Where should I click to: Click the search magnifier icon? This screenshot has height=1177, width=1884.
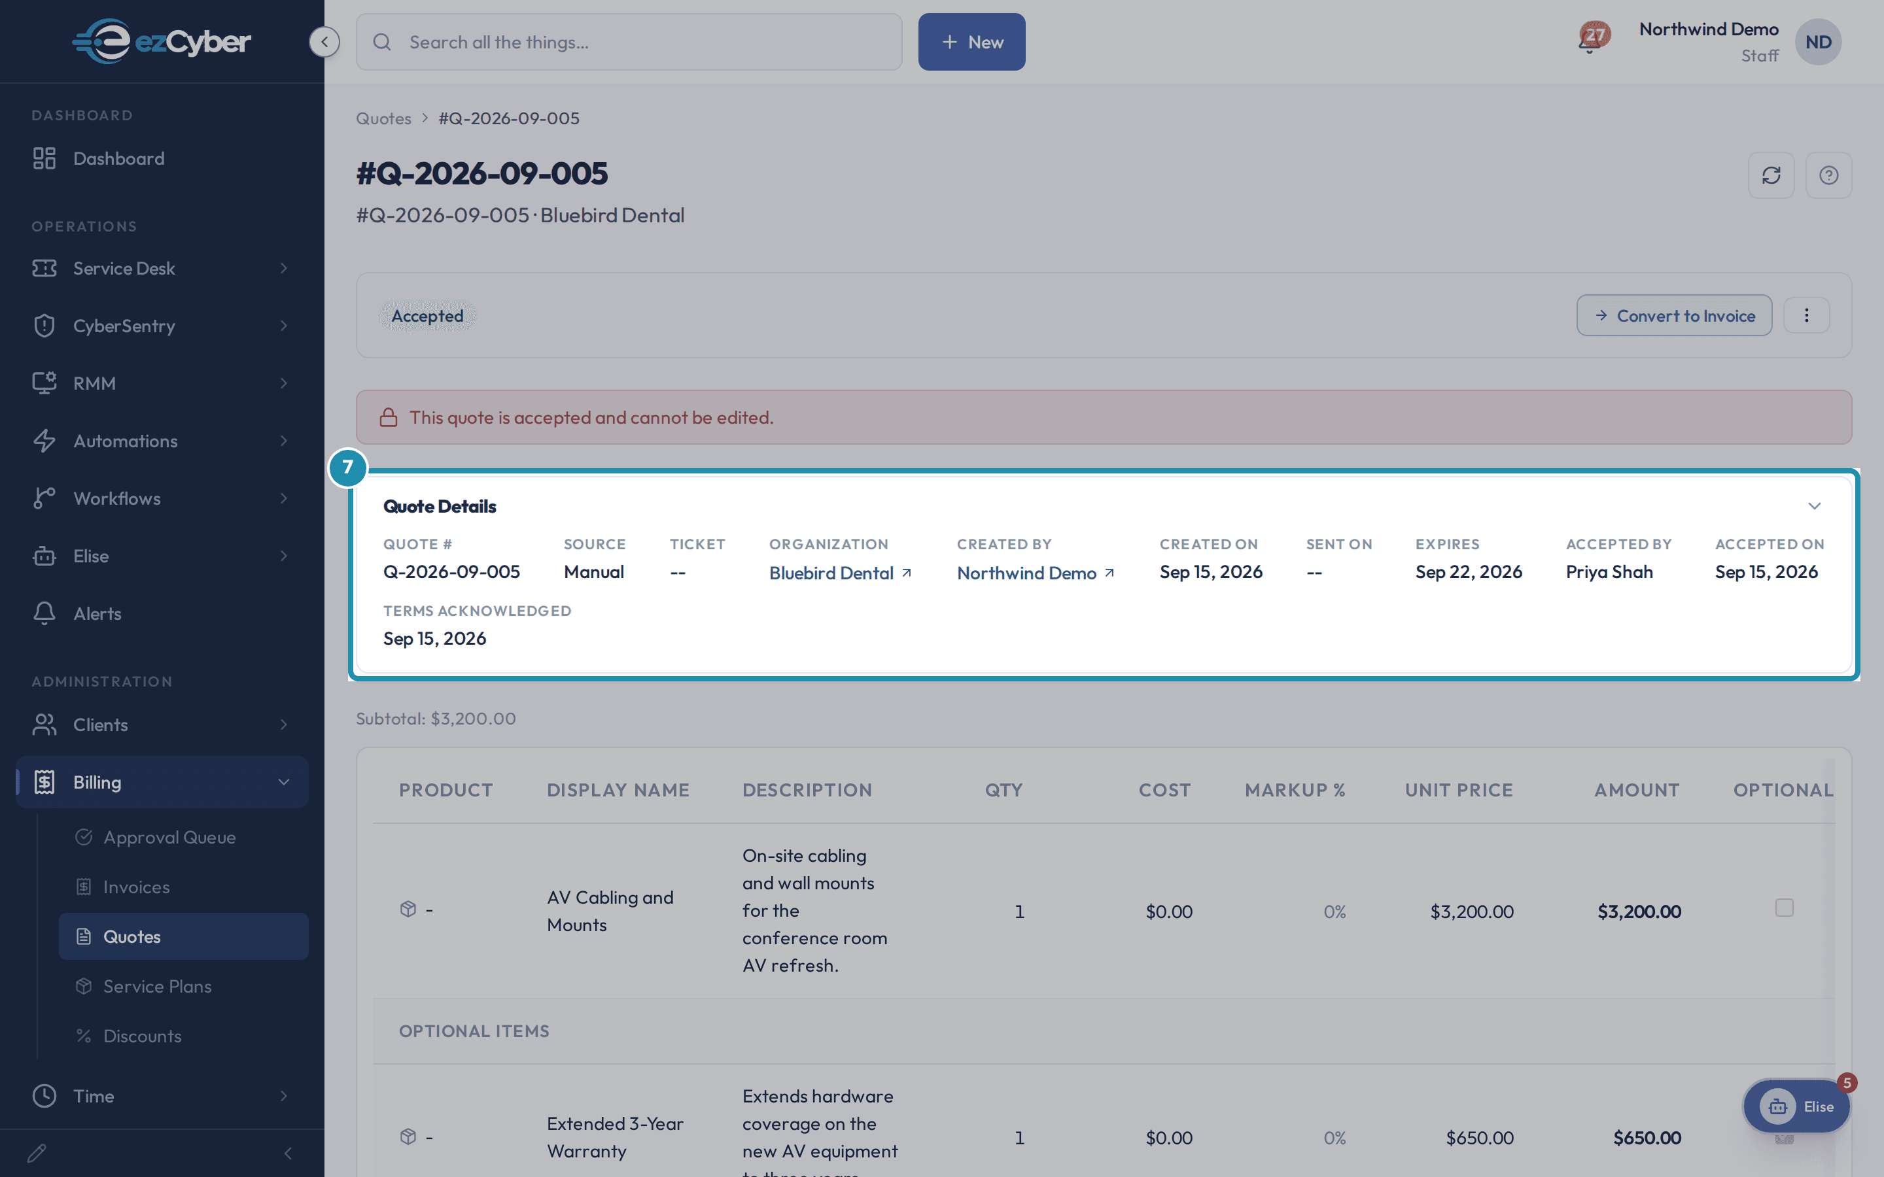381,42
